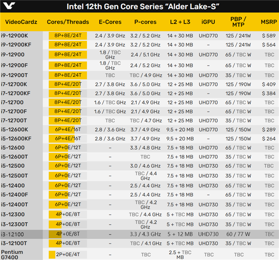Select the MSRP column header
Screen dimensions: 279x260
tap(269, 22)
